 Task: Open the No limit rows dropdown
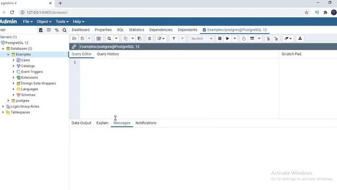tap(201, 39)
